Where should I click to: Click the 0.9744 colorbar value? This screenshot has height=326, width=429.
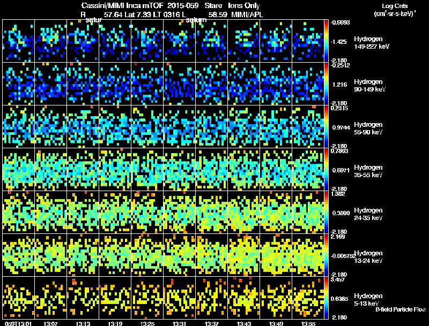tap(341, 127)
